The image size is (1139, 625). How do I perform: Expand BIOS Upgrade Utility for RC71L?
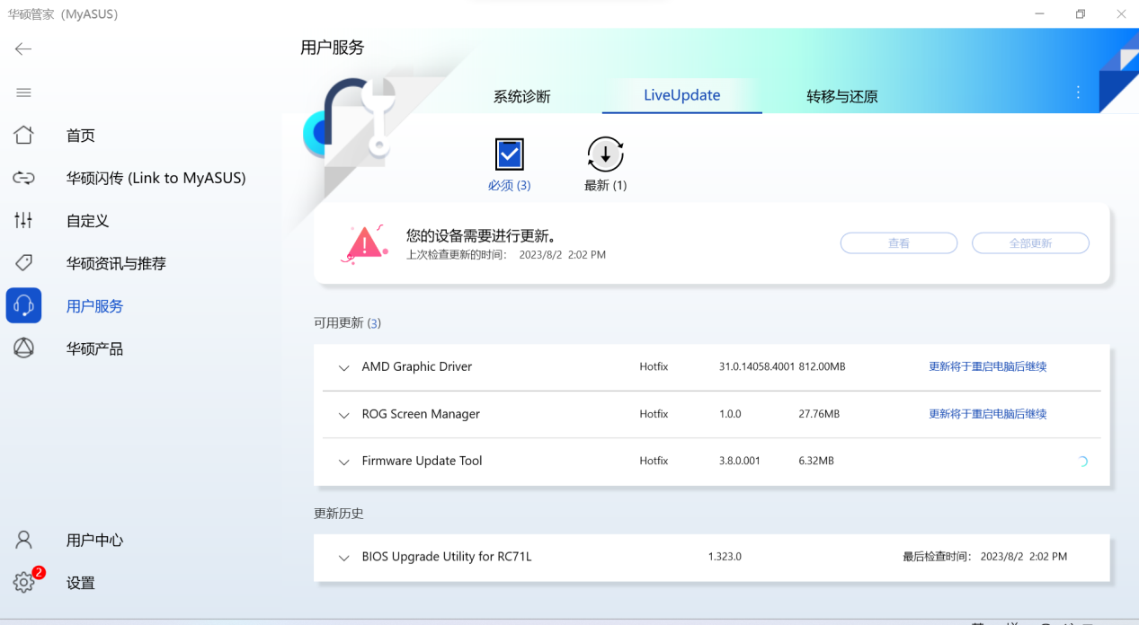[343, 557]
